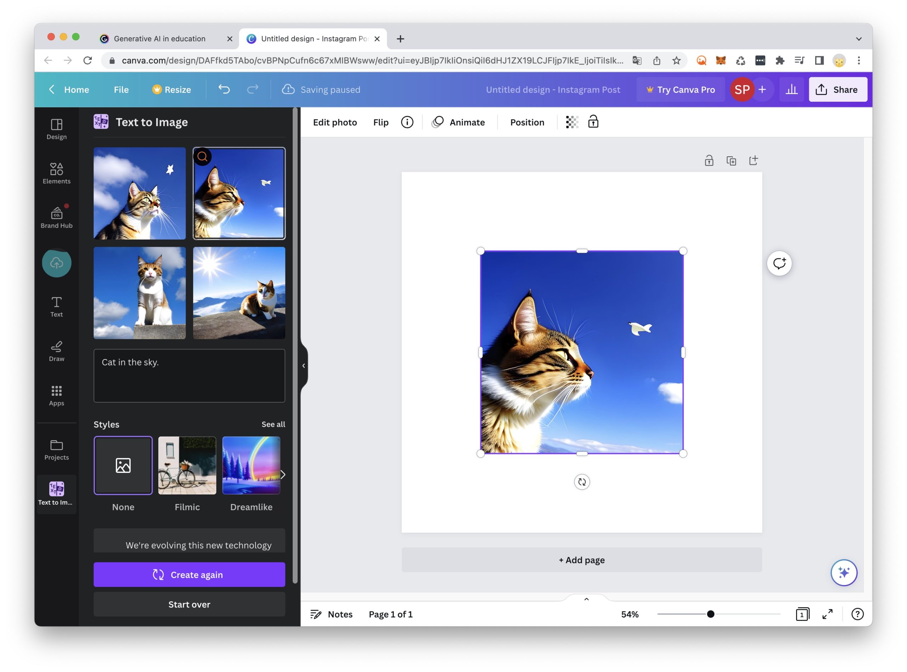The height and width of the screenshot is (672, 907).
Task: Select the None style option
Action: [x=123, y=465]
